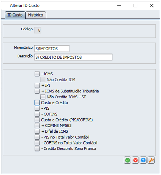Check the + COFINS MP563 option
Screen dimensions: 161x175
(37, 125)
